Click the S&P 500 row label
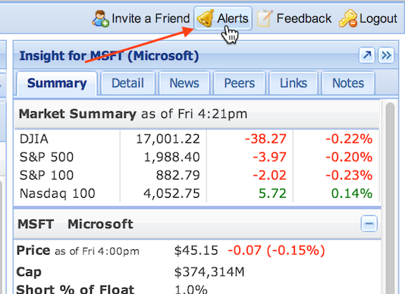The width and height of the screenshot is (405, 294). point(46,157)
